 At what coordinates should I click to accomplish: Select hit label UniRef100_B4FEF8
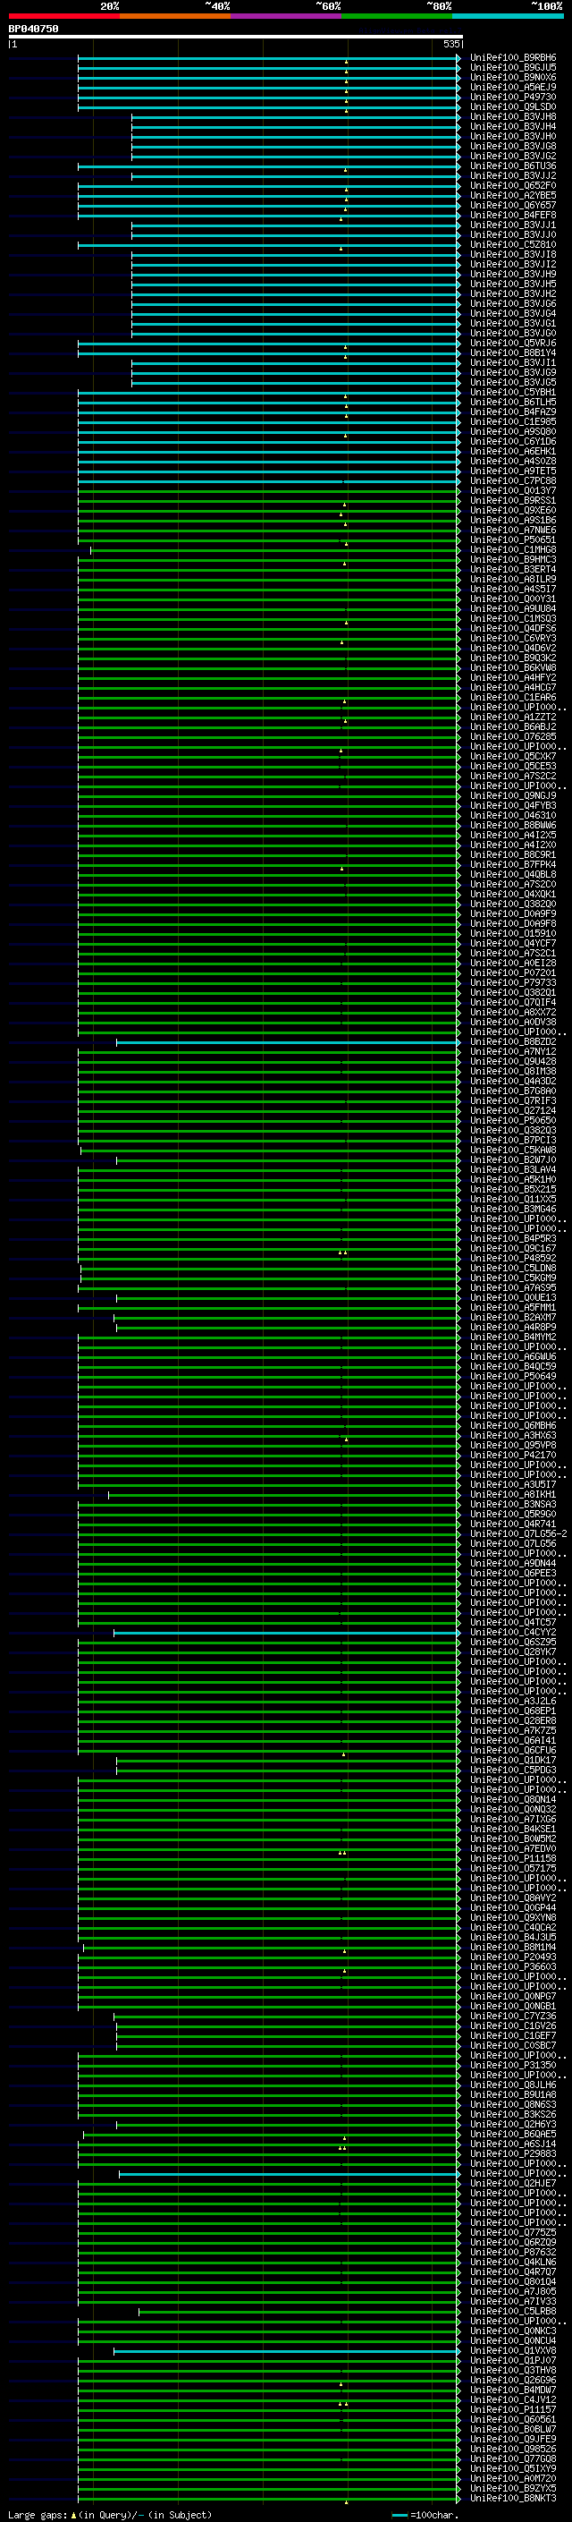pyautogui.click(x=513, y=215)
